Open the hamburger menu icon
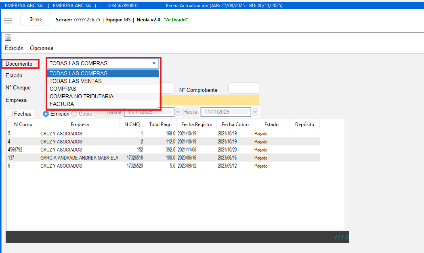 [8, 20]
